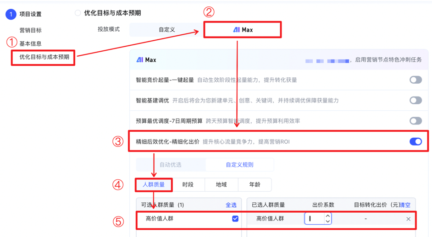Viewport: 432px width, 237px height.
Task: Select the 自定义 delivery mode tab
Action: point(167,30)
